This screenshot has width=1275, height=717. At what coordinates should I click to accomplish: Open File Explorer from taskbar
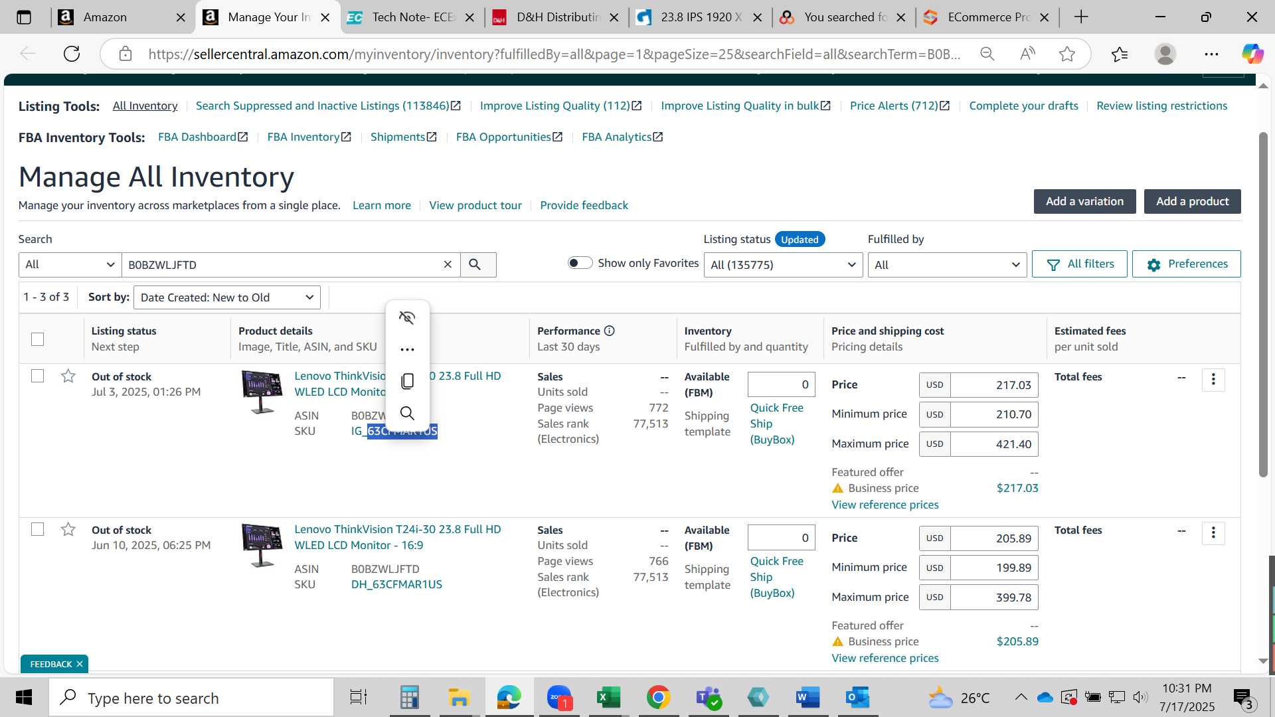[x=459, y=698]
